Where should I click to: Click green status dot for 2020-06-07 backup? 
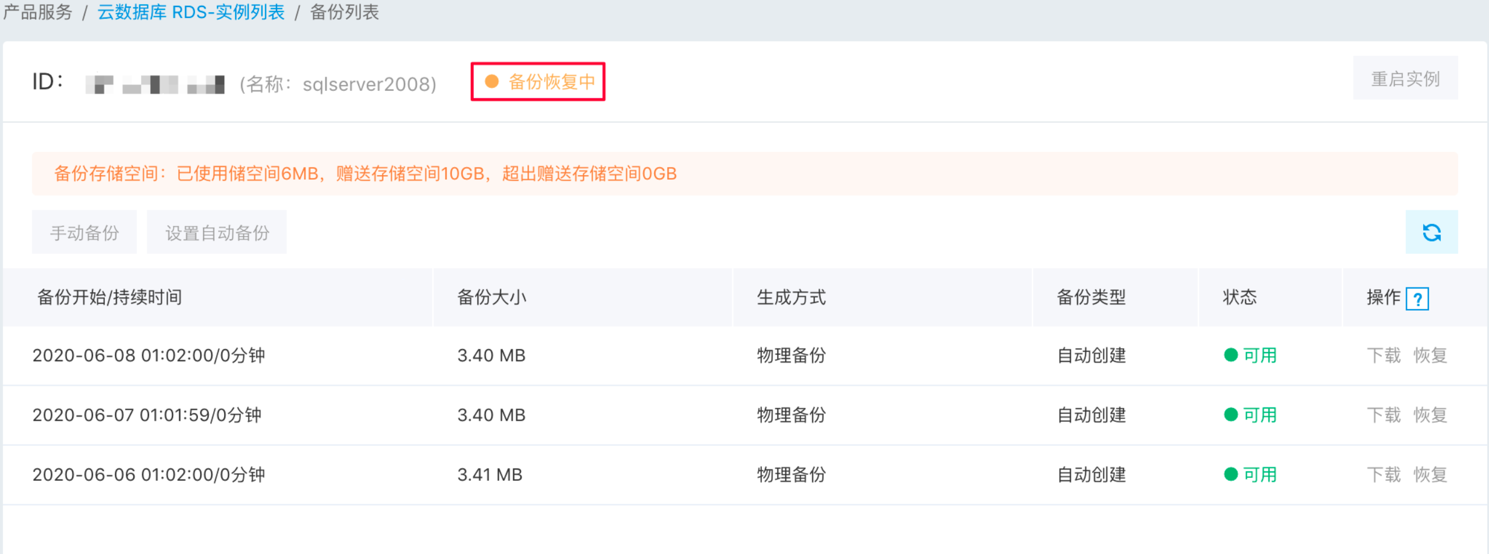(1231, 414)
